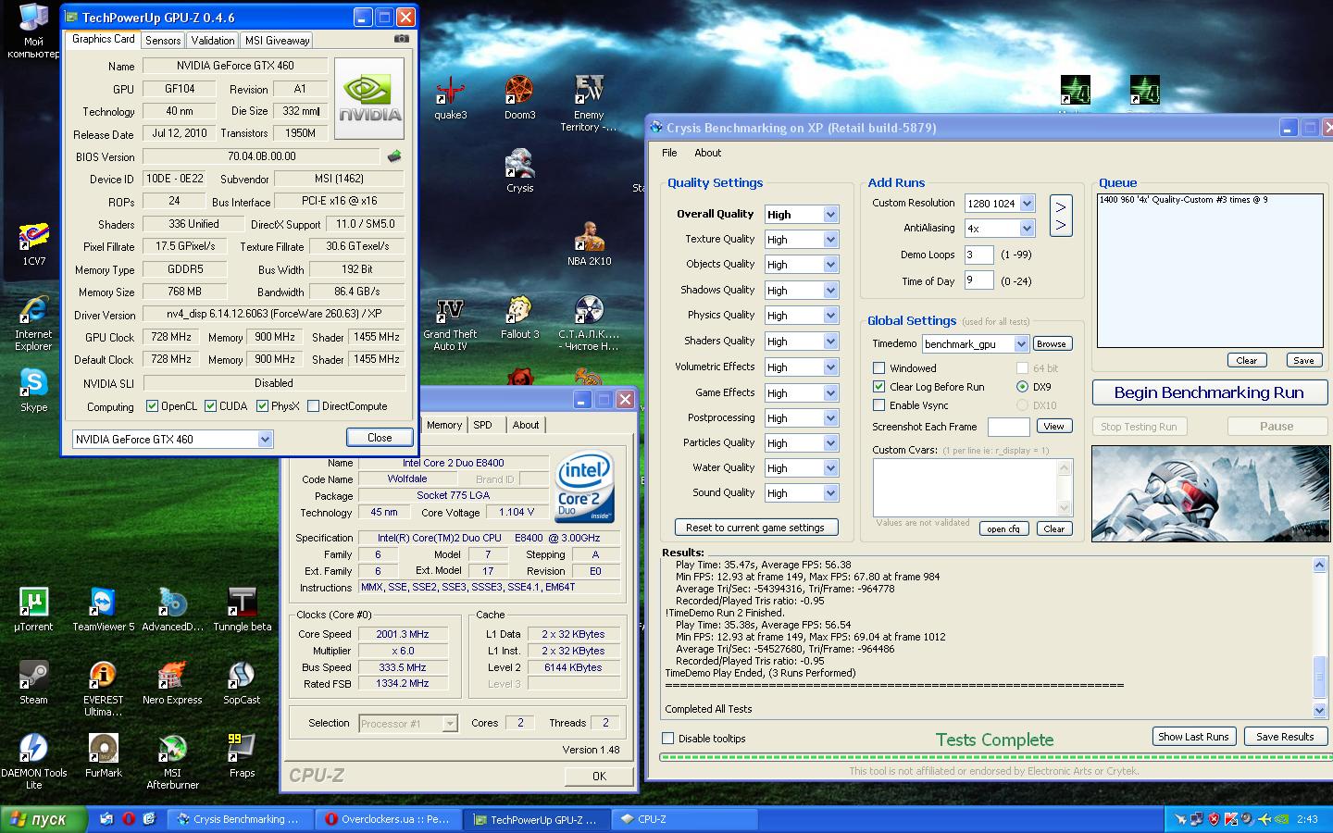The height and width of the screenshot is (833, 1333).
Task: Expand the Custom Resolution dropdown
Action: click(1027, 203)
